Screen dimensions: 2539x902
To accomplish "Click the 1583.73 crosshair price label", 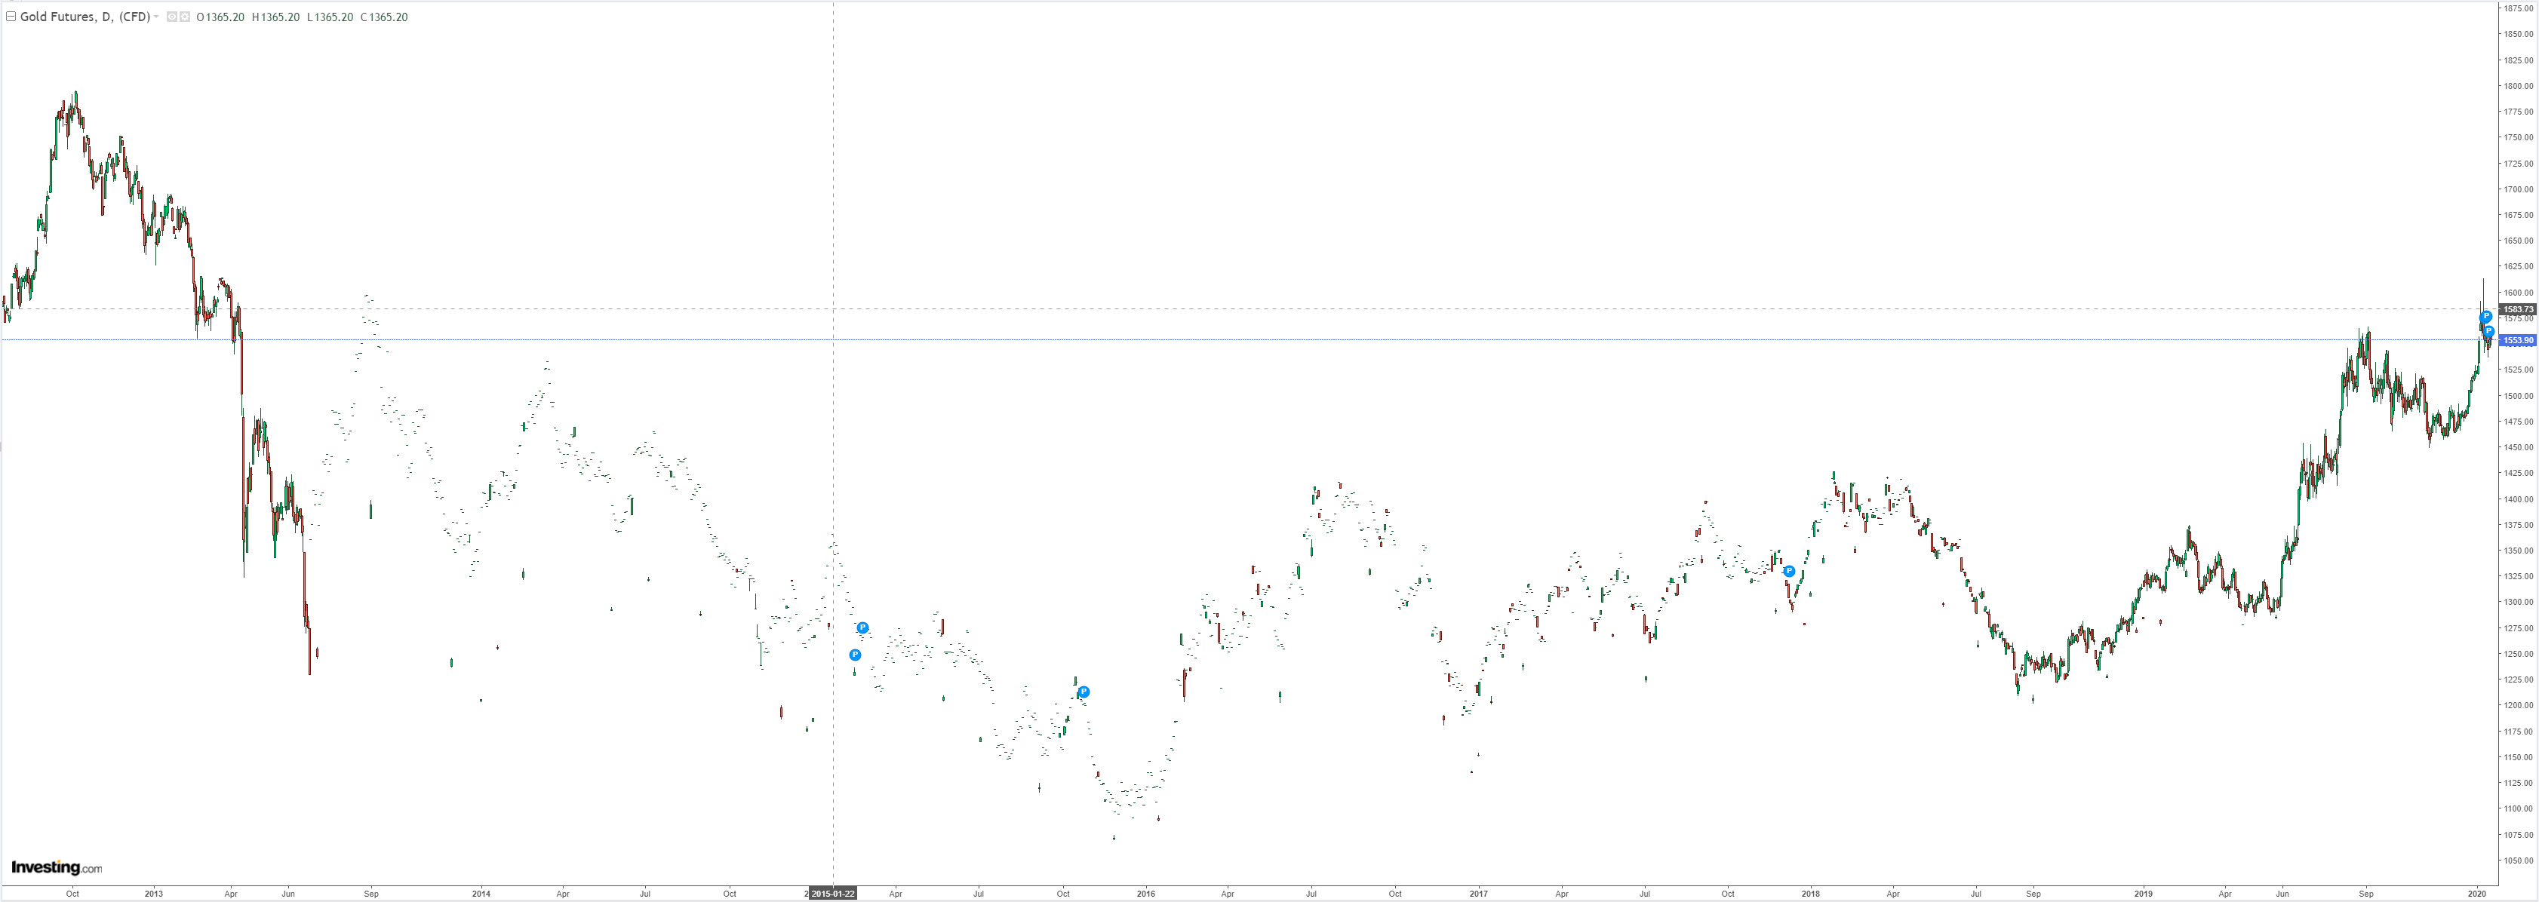I will click(2519, 309).
